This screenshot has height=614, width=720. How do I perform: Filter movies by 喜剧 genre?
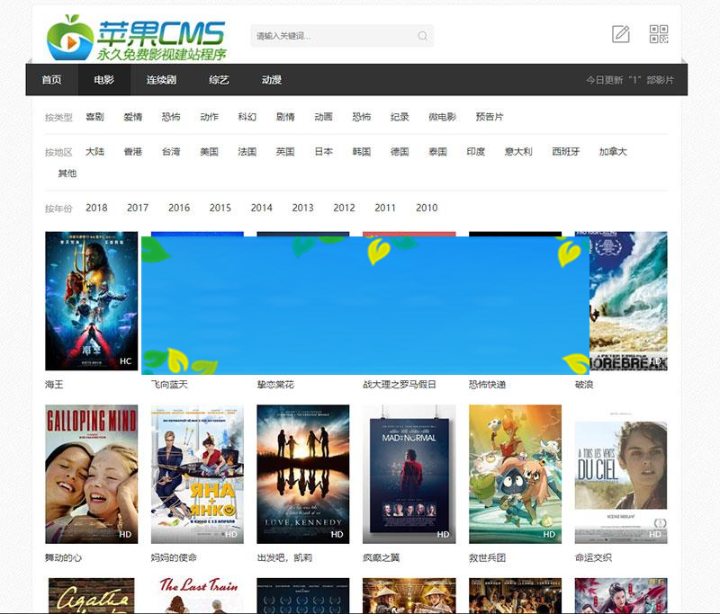[x=96, y=116]
